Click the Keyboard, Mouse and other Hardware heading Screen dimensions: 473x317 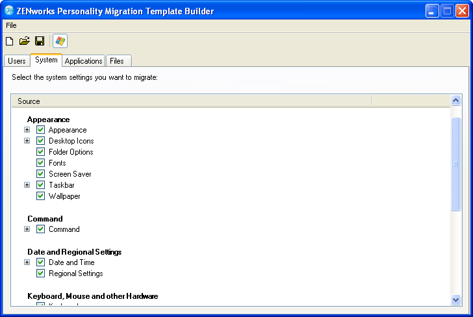(x=93, y=296)
